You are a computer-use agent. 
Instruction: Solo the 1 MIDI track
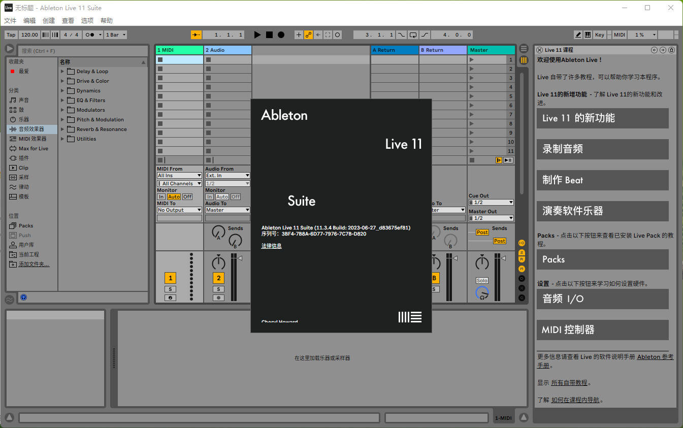click(x=171, y=289)
